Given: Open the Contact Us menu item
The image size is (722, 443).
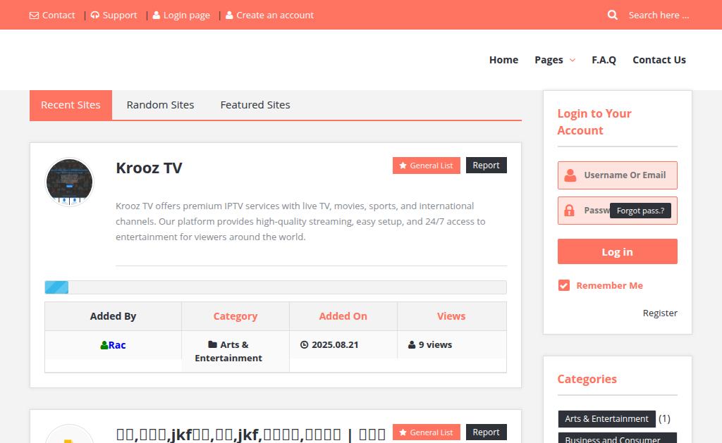Looking at the screenshot, I should point(659,60).
